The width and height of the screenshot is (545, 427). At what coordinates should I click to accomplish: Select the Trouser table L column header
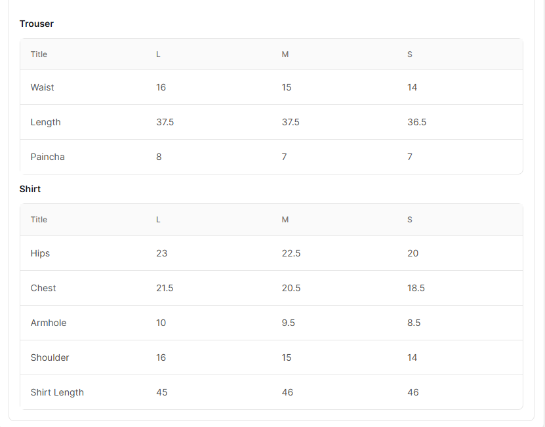[x=158, y=54]
